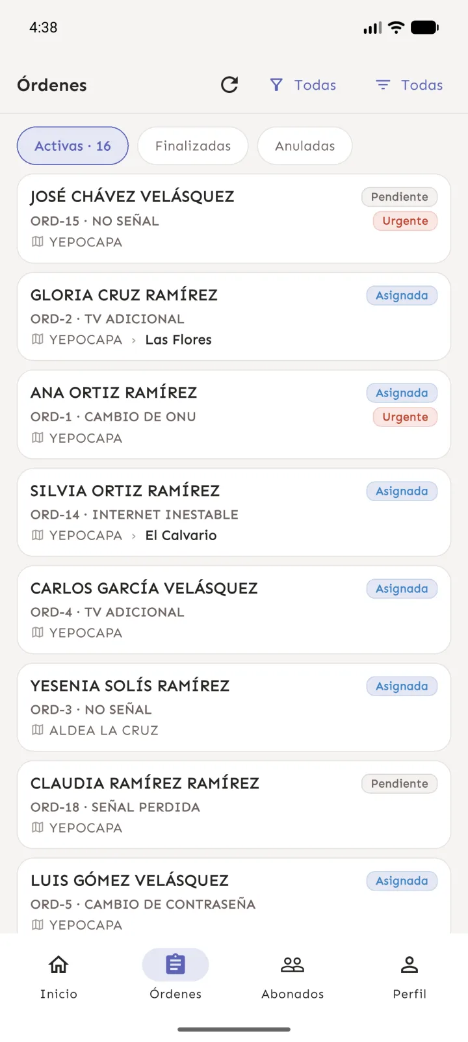
Task: Open the Abonados people icon tab
Action: pos(292,965)
